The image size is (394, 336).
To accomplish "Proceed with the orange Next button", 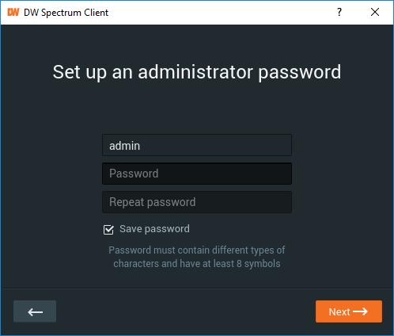I will coord(349,311).
